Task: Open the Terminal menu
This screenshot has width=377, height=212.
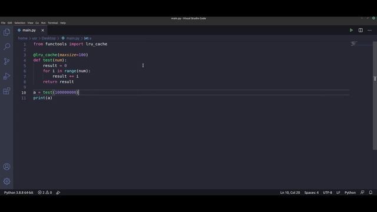Action: click(x=52, y=23)
